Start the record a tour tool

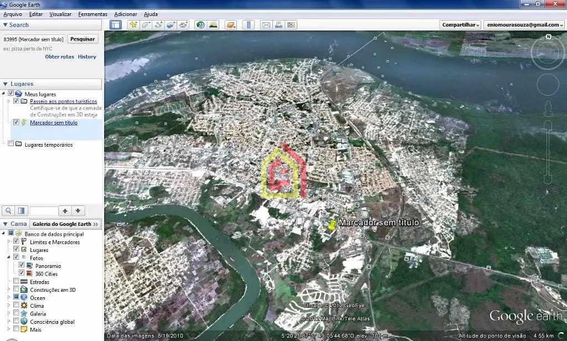pos(183,24)
